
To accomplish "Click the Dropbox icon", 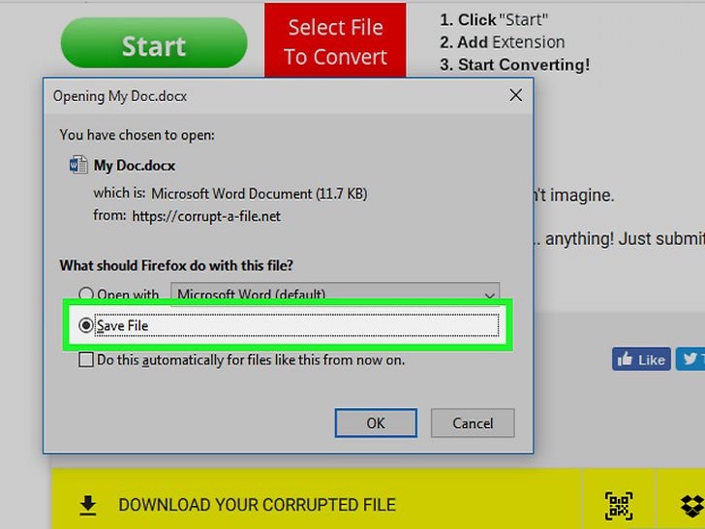I will tap(692, 506).
